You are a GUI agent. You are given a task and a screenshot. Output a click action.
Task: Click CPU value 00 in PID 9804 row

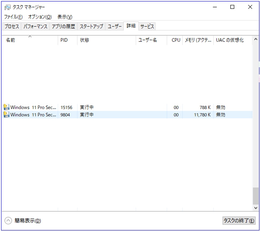coord(176,115)
